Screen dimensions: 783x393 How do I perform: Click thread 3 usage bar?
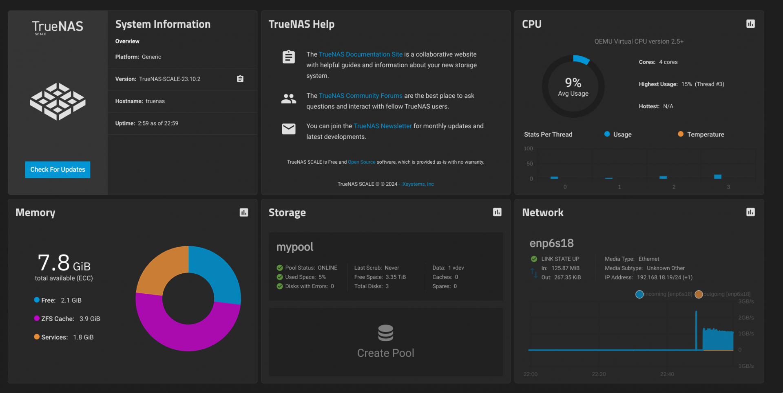tap(718, 176)
